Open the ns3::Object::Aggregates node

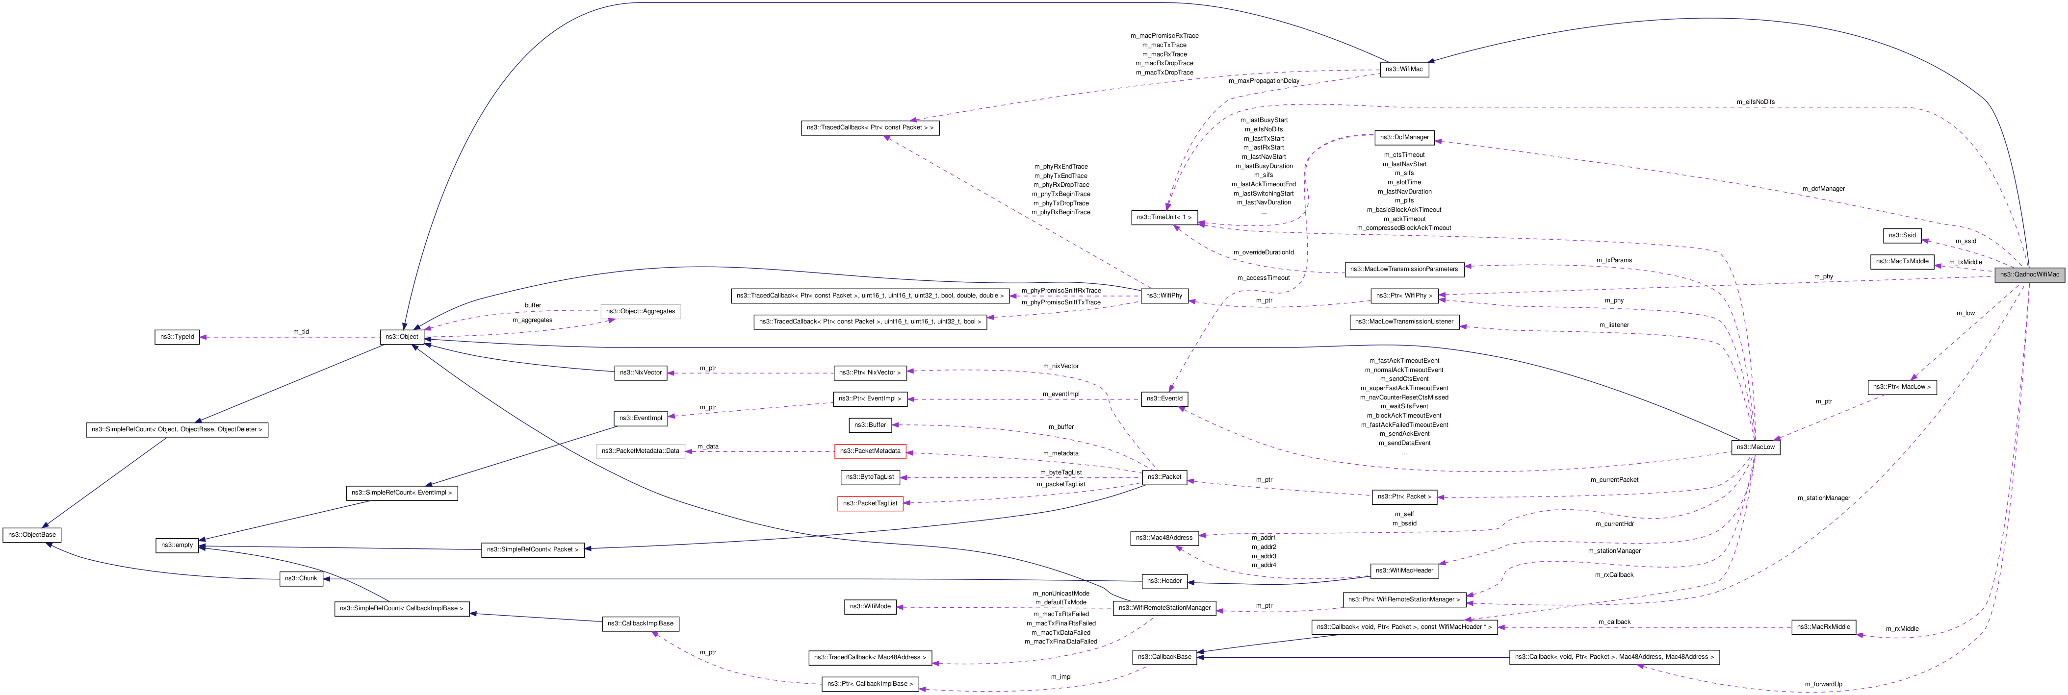(641, 311)
